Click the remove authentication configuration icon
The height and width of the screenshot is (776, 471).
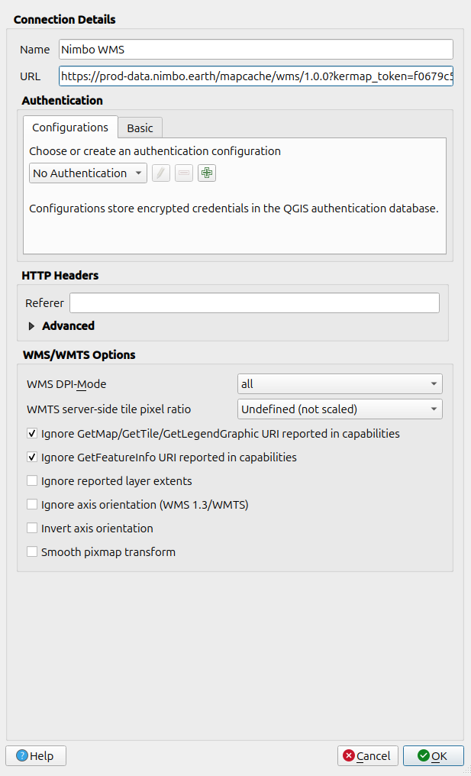[183, 173]
